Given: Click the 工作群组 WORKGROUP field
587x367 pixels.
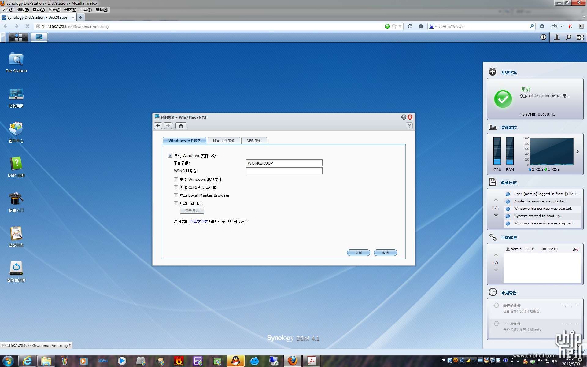Looking at the screenshot, I should (x=284, y=163).
